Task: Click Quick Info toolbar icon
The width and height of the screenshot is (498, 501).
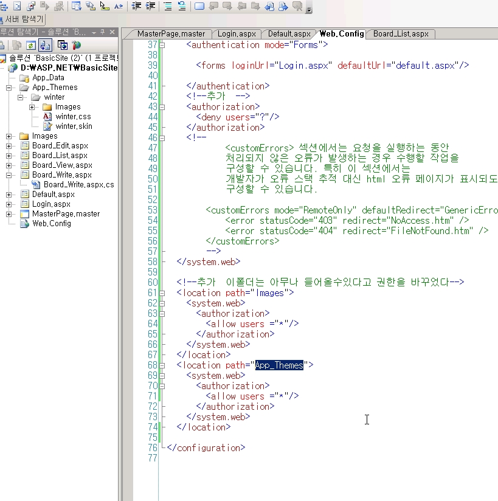Action: [x=105, y=6]
